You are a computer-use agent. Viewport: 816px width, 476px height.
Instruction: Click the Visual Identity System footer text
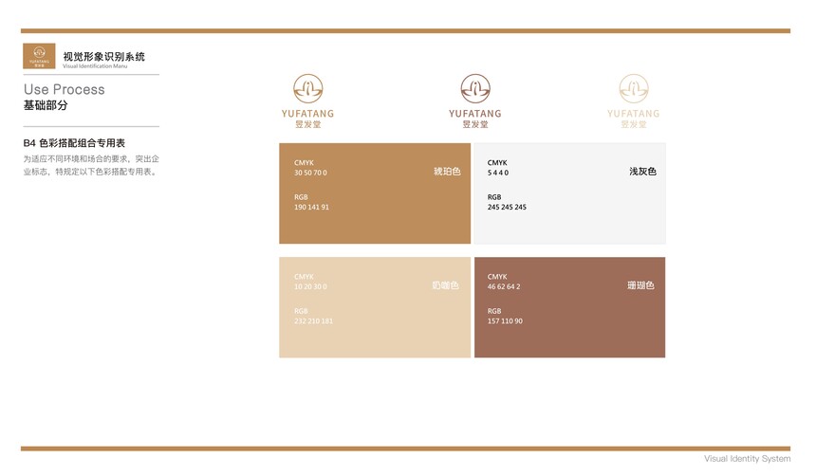click(x=748, y=459)
